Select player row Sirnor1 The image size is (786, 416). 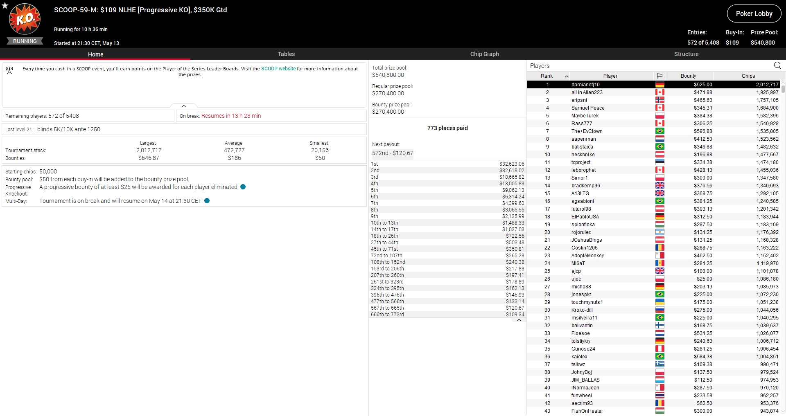[654, 178]
